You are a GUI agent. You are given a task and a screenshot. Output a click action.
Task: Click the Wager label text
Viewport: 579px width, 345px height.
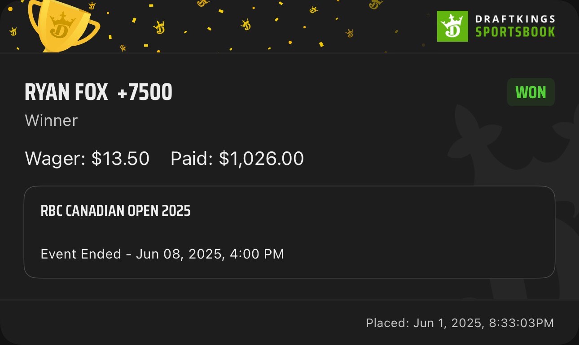pyautogui.click(x=55, y=159)
